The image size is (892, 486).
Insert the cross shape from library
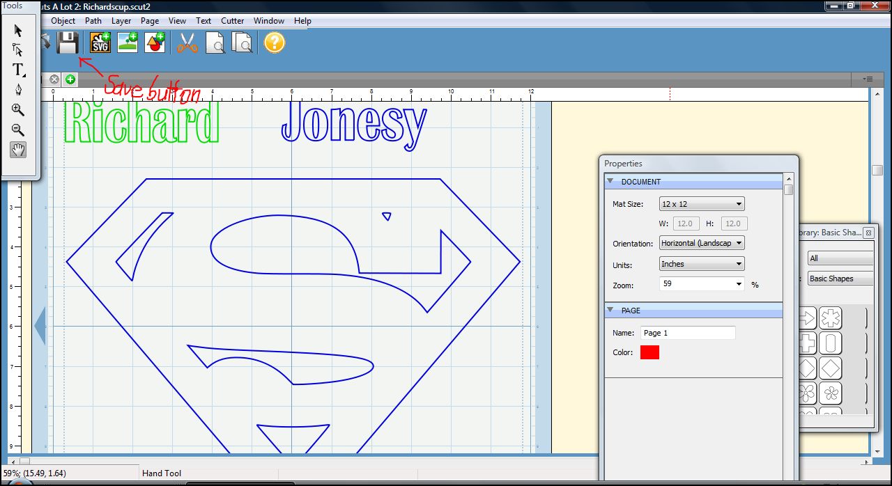click(806, 343)
